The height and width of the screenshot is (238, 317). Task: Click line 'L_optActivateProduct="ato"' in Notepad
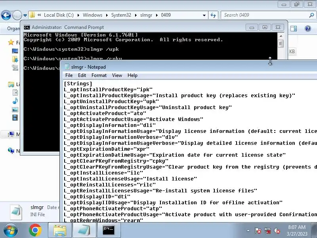(x=105, y=113)
